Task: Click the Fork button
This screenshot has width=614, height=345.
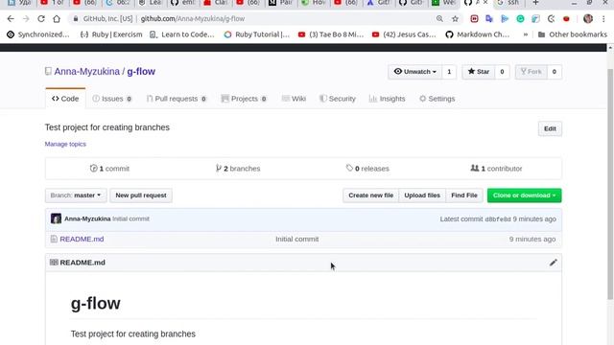Action: (x=531, y=72)
